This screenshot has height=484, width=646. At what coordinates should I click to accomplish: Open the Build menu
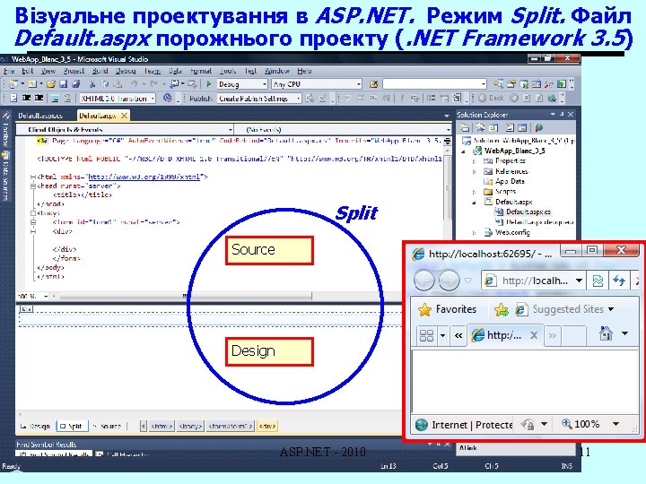[x=100, y=71]
